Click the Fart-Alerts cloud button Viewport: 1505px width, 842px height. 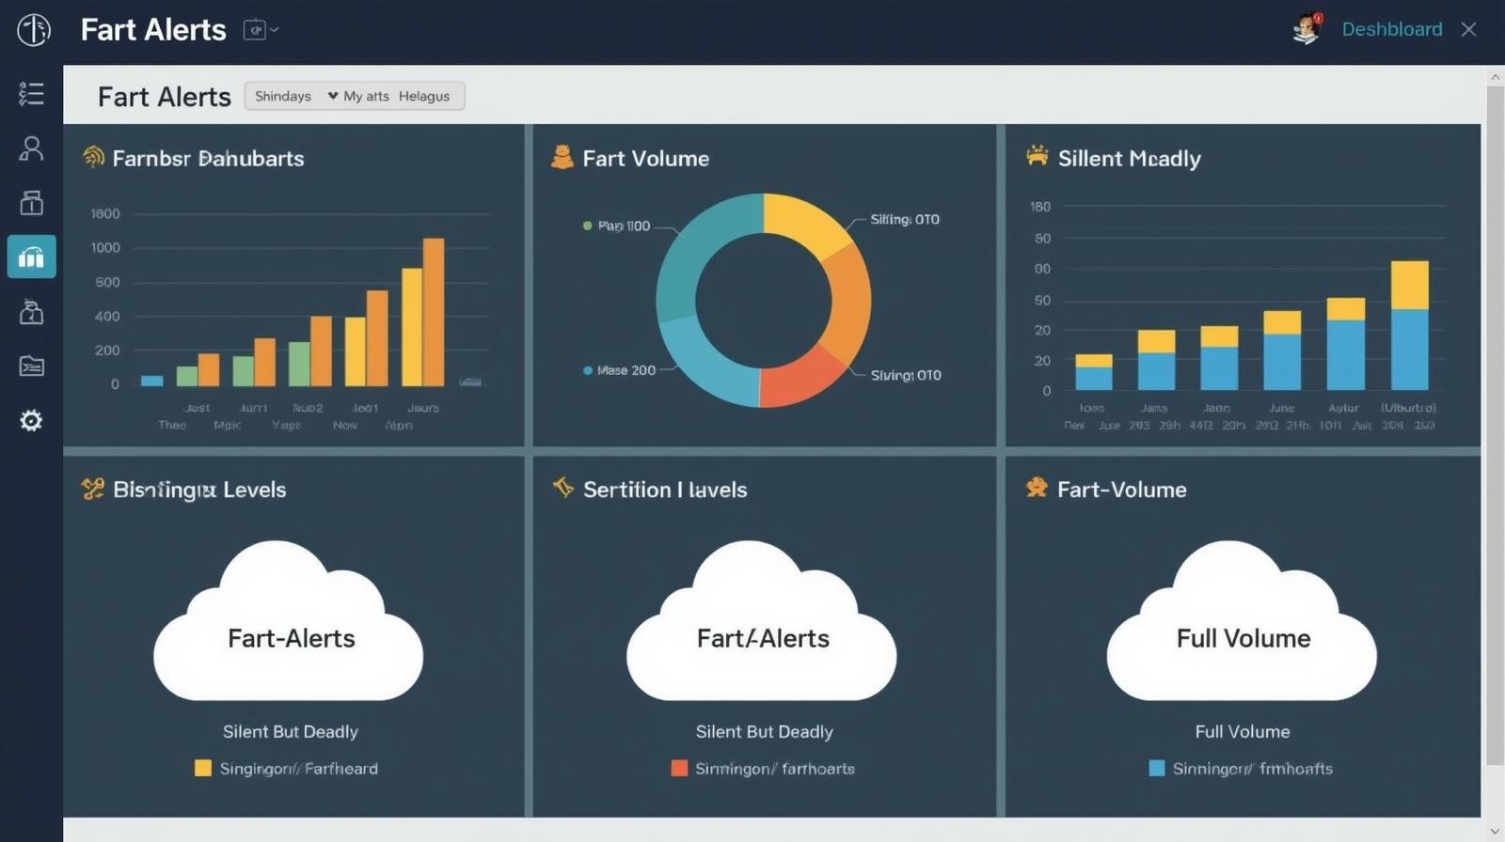[x=289, y=637]
